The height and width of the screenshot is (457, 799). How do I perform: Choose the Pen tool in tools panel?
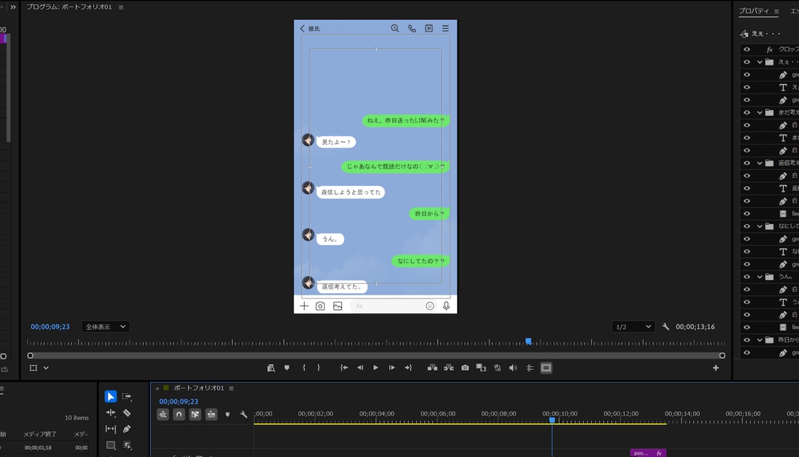tap(127, 430)
